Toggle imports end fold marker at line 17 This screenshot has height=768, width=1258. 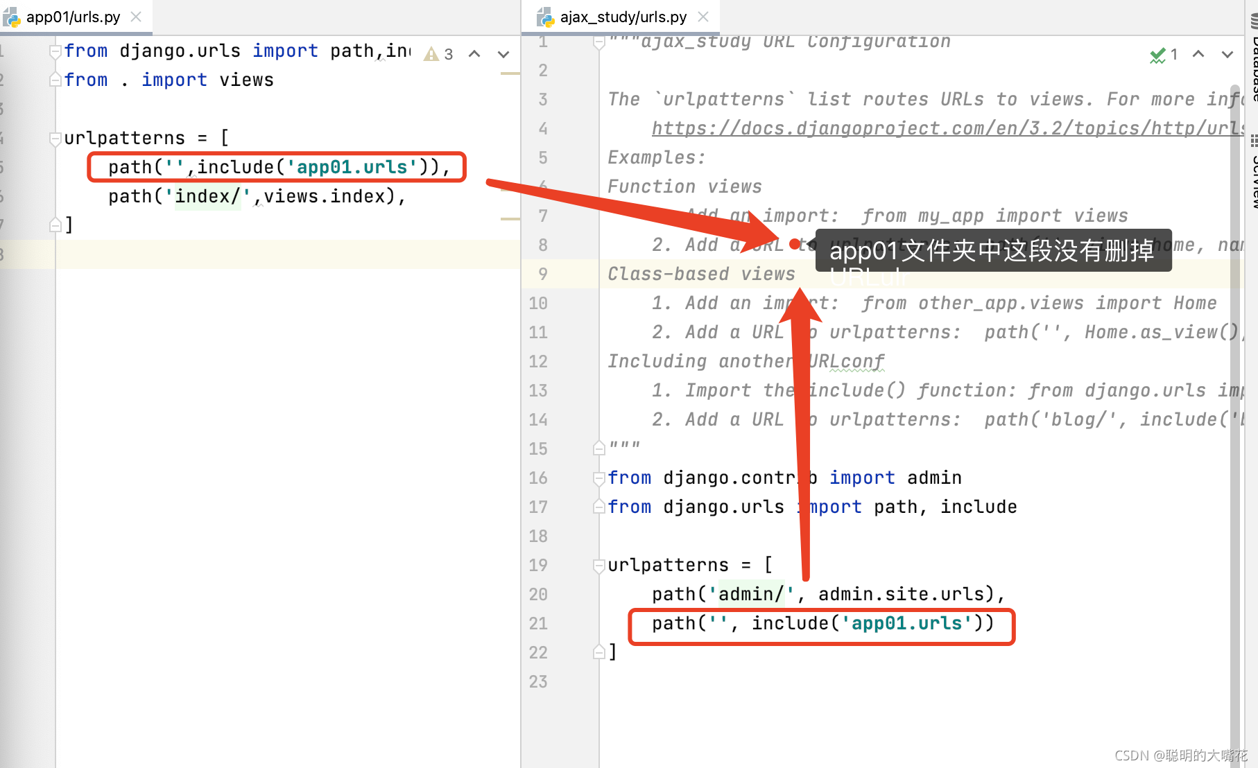coord(599,507)
